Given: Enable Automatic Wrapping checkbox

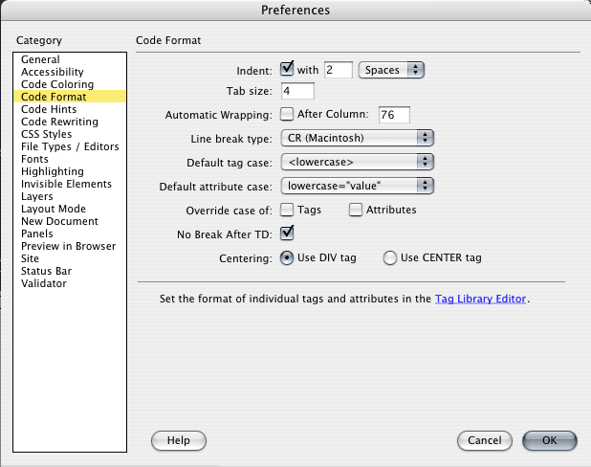Looking at the screenshot, I should [x=287, y=114].
